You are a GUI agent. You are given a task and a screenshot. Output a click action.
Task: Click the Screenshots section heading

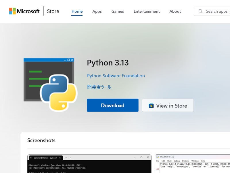(x=41, y=140)
